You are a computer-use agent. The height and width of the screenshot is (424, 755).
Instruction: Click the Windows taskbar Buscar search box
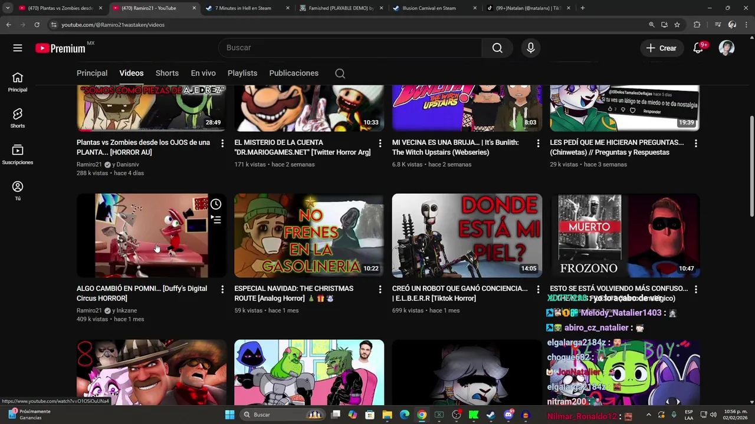tap(284, 415)
